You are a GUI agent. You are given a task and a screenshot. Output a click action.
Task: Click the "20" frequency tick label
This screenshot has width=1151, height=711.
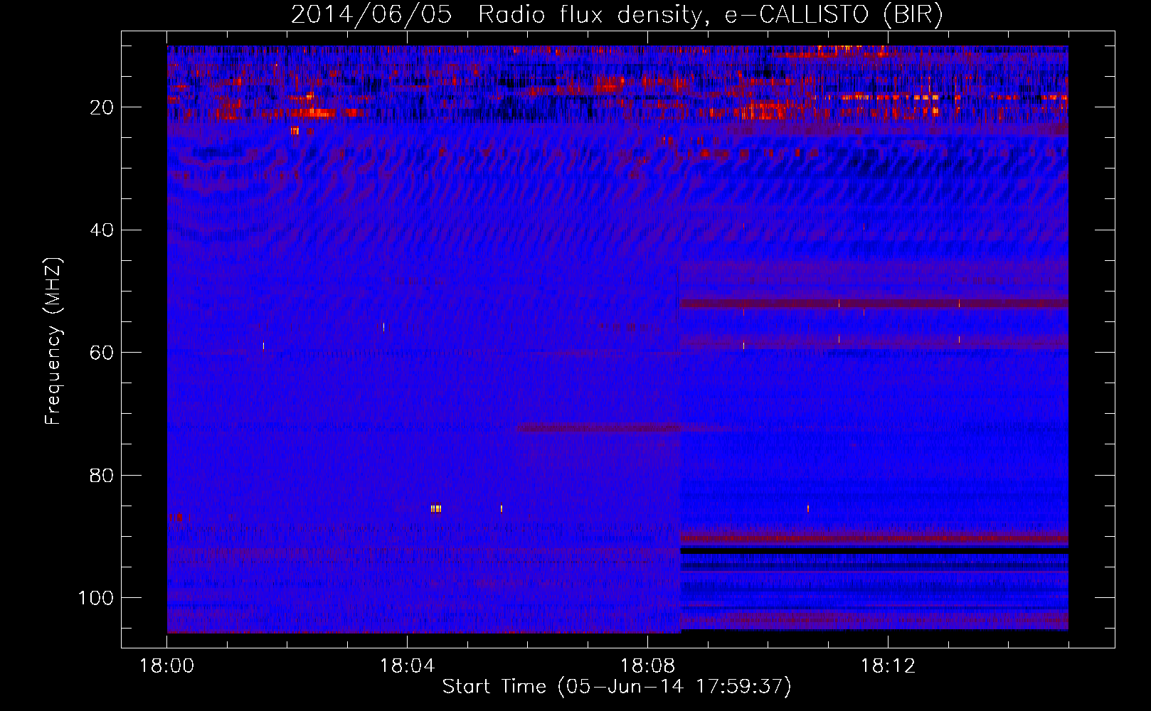click(x=102, y=107)
